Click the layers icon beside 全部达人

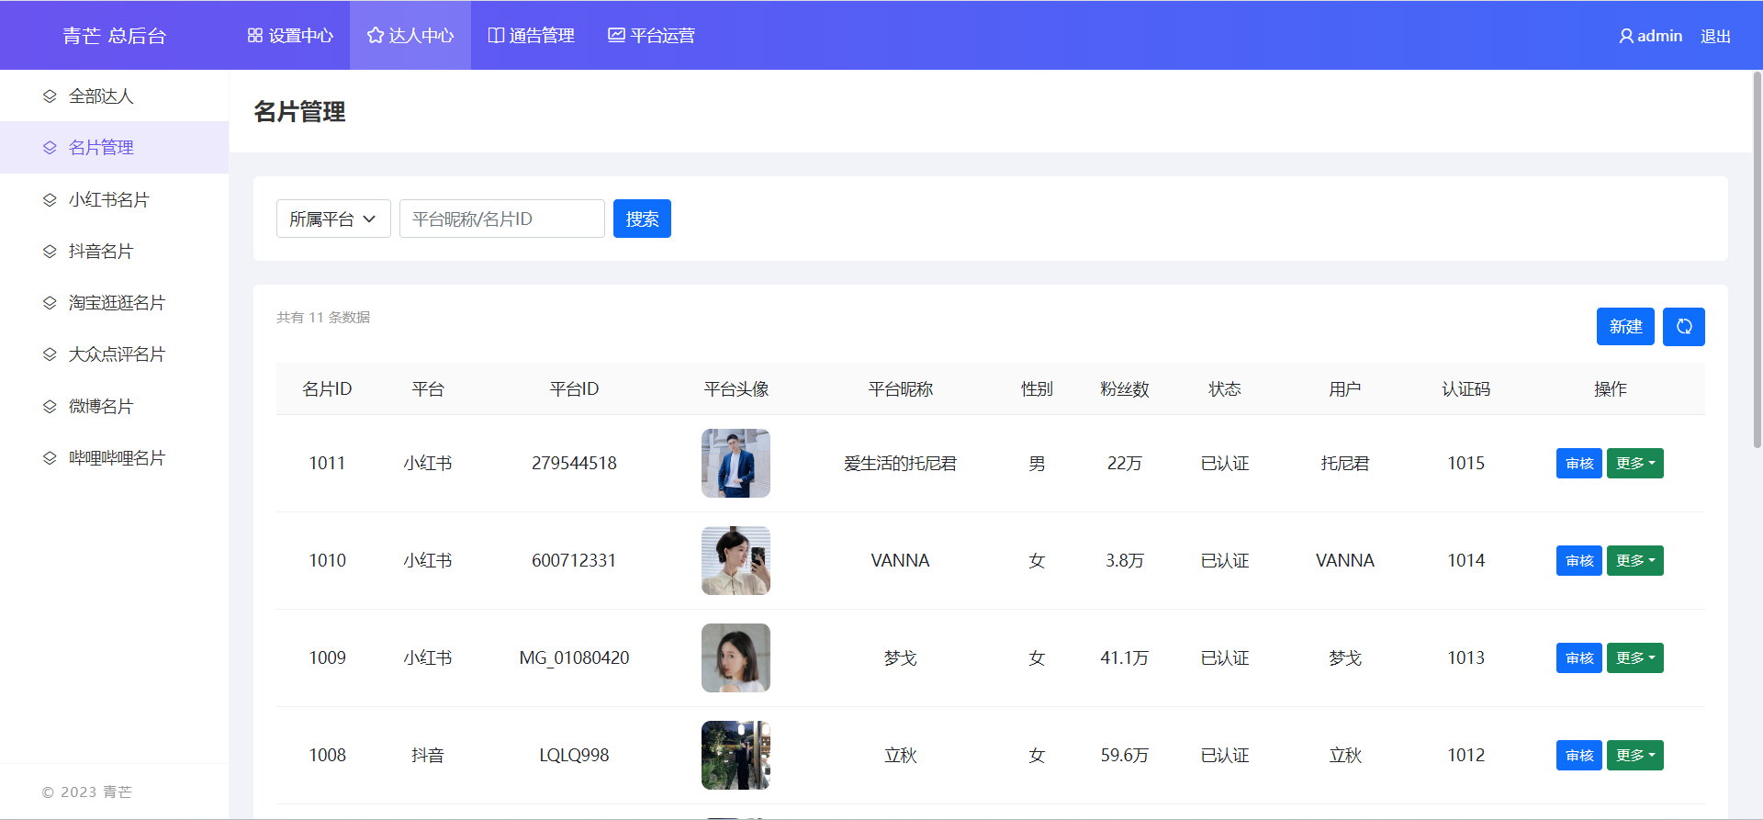point(50,96)
